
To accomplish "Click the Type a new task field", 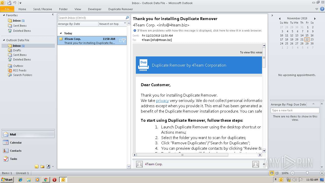I will tap(295, 110).
